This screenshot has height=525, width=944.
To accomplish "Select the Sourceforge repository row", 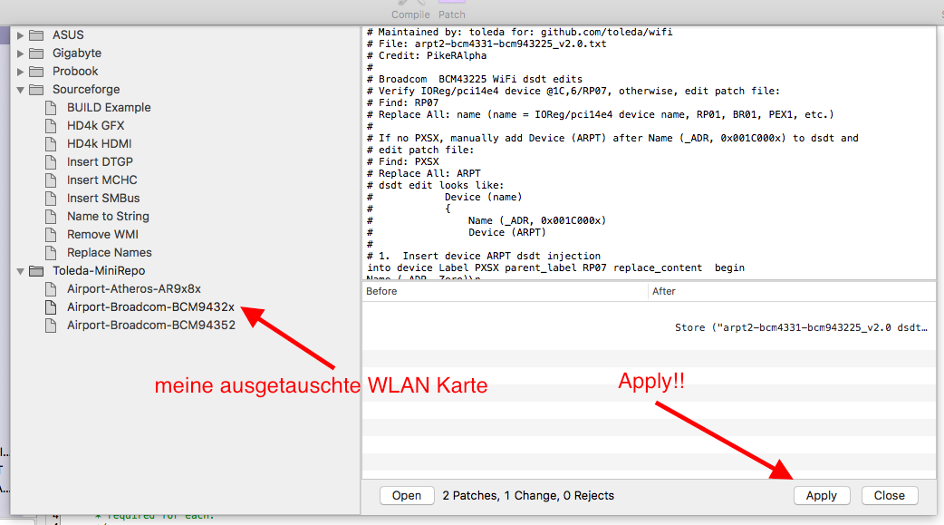I will [x=86, y=89].
